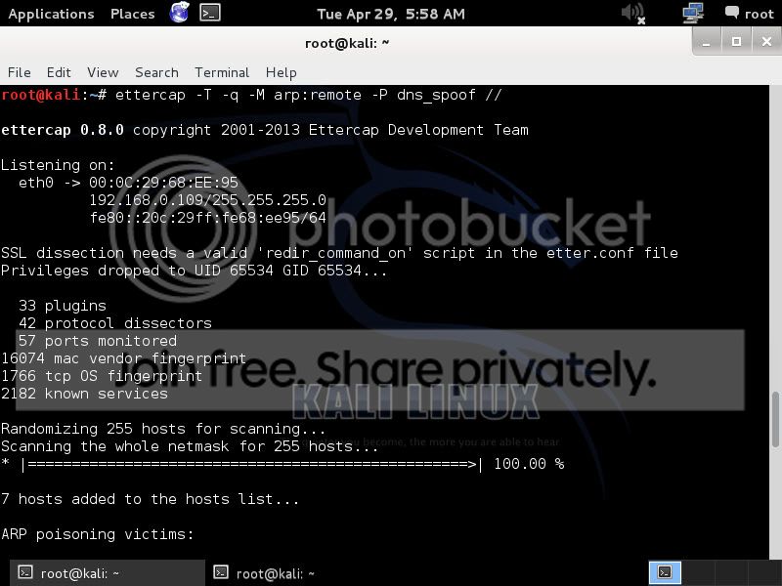Click 'Privileges dropped to UID 65534' line
The width and height of the screenshot is (782, 586).
click(194, 271)
